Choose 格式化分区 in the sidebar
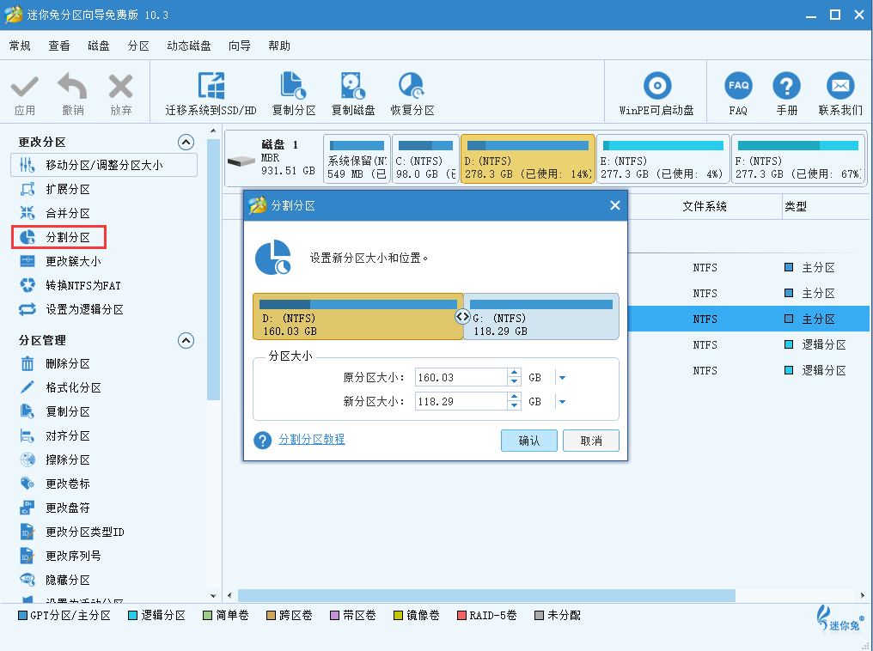The image size is (873, 651). pos(74,388)
